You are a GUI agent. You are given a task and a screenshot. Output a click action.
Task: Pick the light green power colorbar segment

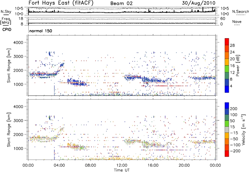tap(227, 69)
